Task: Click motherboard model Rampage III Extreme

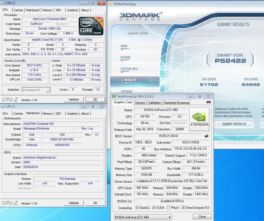Action: (x=48, y=129)
